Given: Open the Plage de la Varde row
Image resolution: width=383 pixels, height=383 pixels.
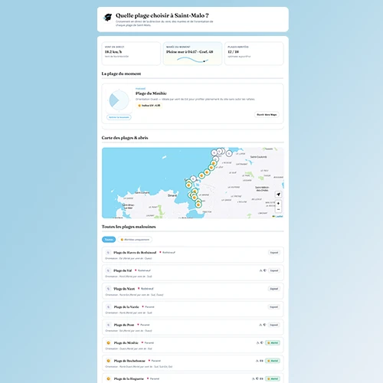Looking at the screenshot, I should [x=193, y=309].
